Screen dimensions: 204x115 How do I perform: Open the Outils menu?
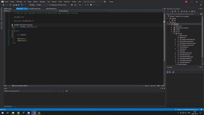coord(60,2)
